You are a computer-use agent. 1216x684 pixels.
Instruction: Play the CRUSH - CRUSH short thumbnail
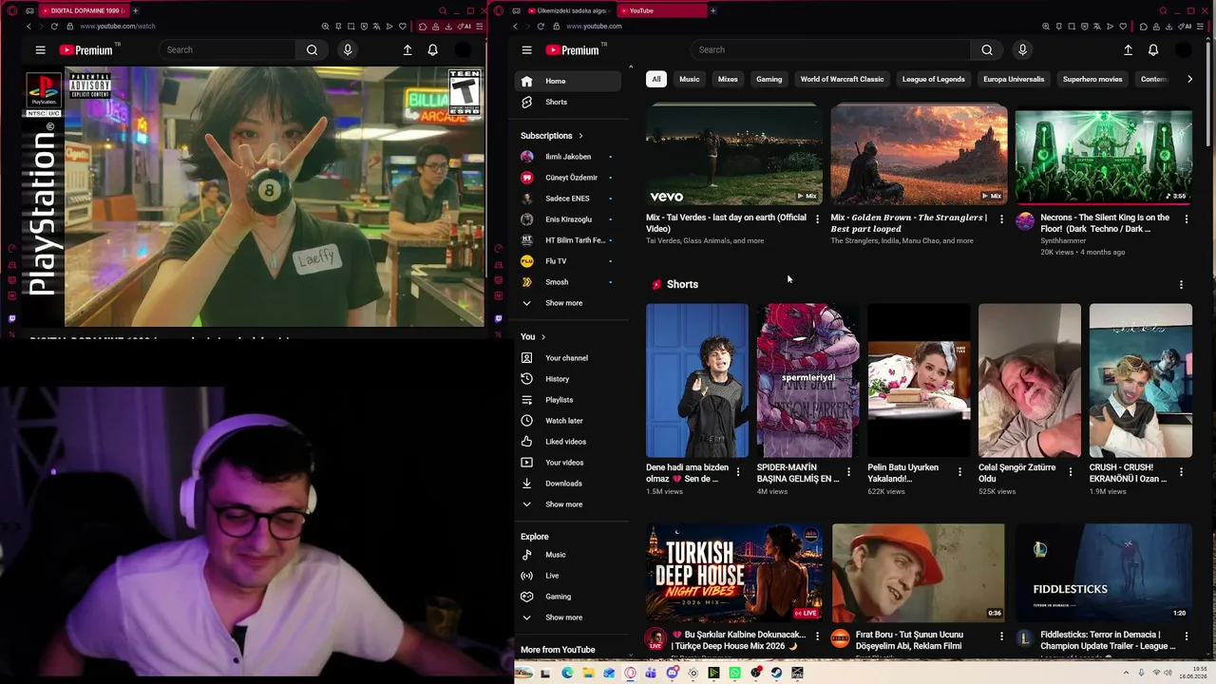pos(1140,381)
